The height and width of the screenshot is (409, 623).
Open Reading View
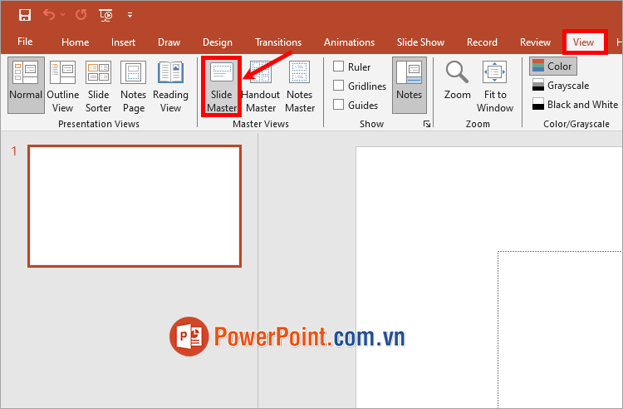(x=170, y=85)
